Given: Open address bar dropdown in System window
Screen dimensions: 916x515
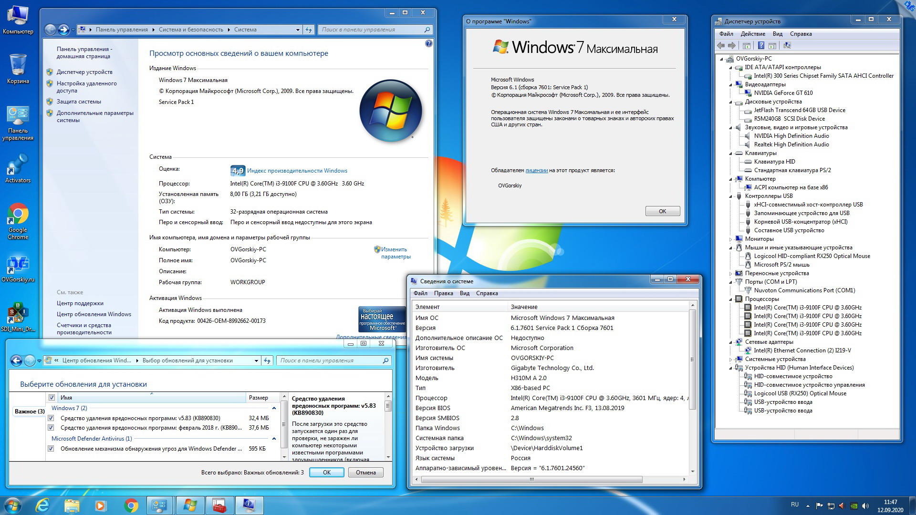Looking at the screenshot, I should (298, 30).
